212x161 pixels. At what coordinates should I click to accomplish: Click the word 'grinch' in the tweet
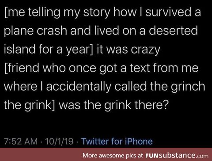coord(188,87)
